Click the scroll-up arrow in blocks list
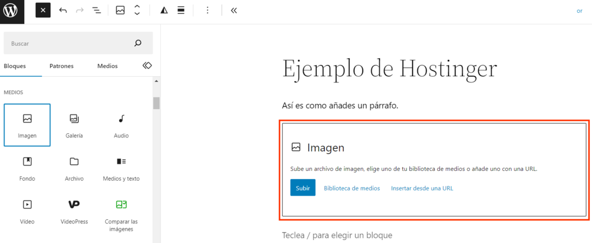Viewport: 592px width, 243px height. coord(156,81)
